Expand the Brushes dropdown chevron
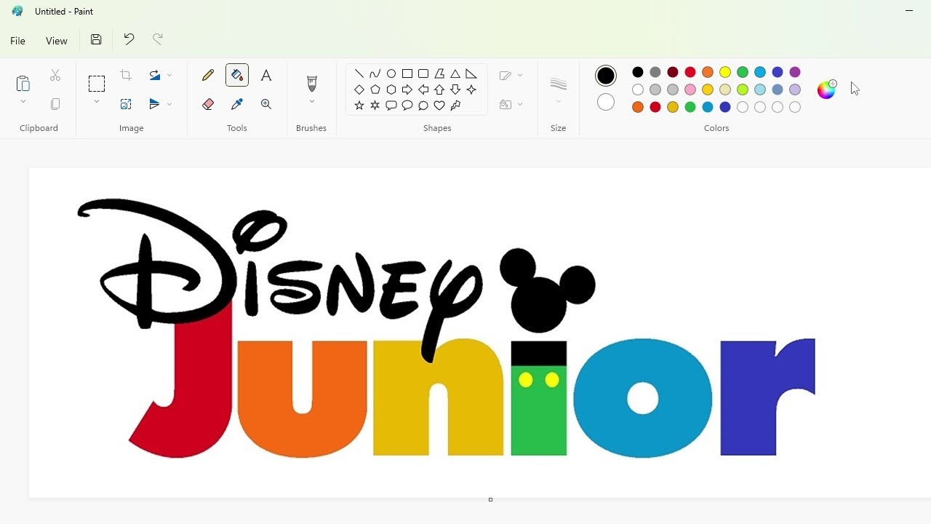The image size is (931, 524). coord(312,102)
